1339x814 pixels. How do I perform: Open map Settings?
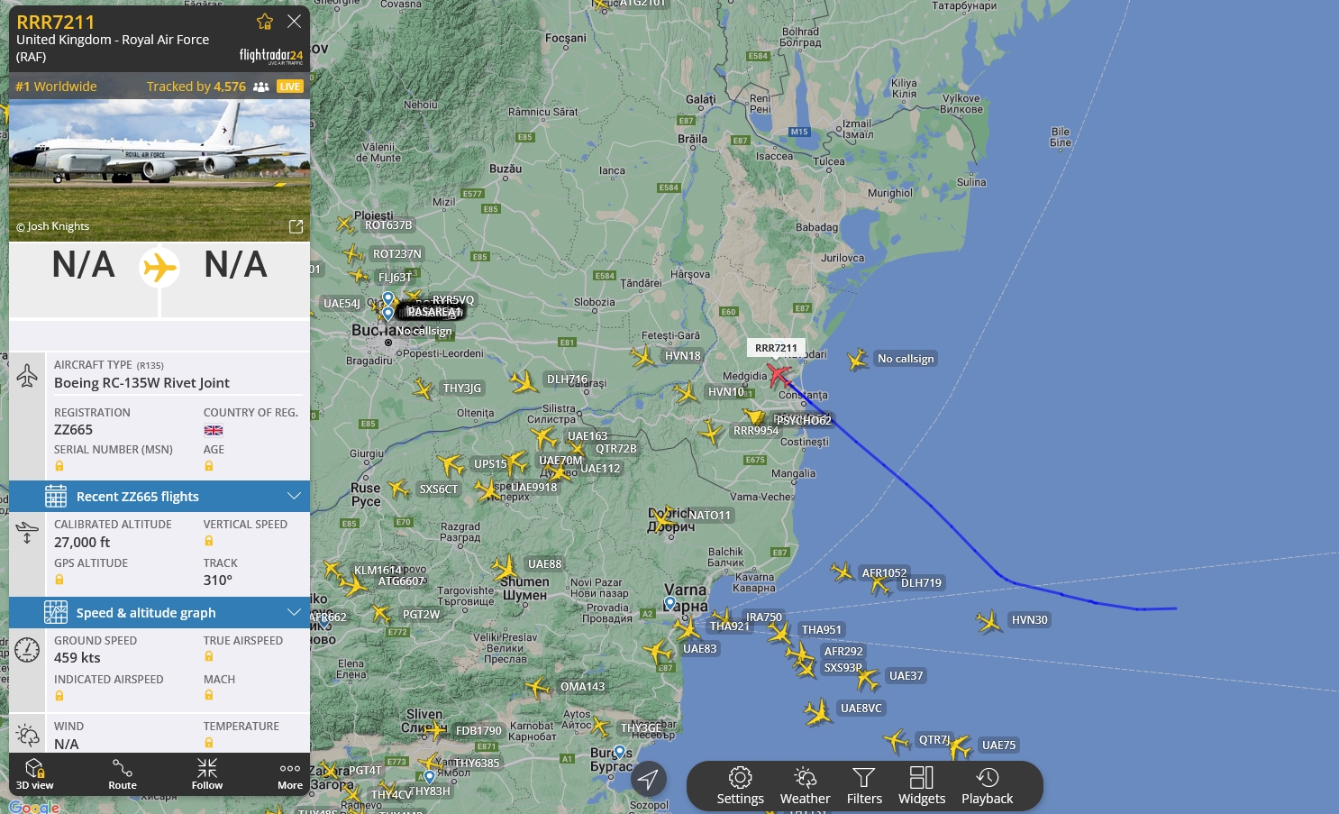click(x=740, y=786)
